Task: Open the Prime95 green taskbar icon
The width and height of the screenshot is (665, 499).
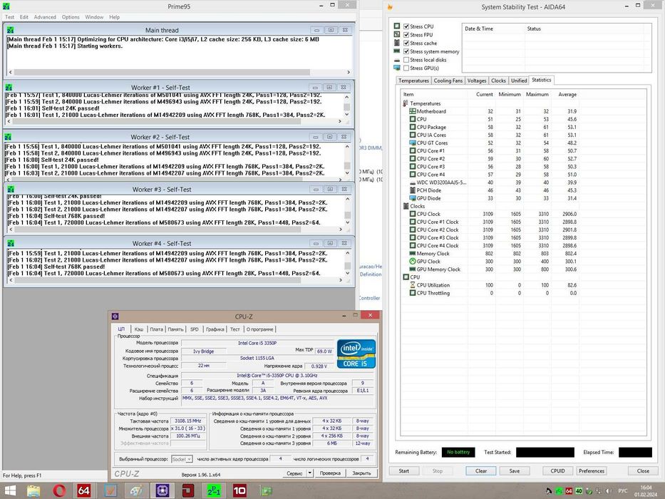Action: pyautogui.click(x=214, y=491)
